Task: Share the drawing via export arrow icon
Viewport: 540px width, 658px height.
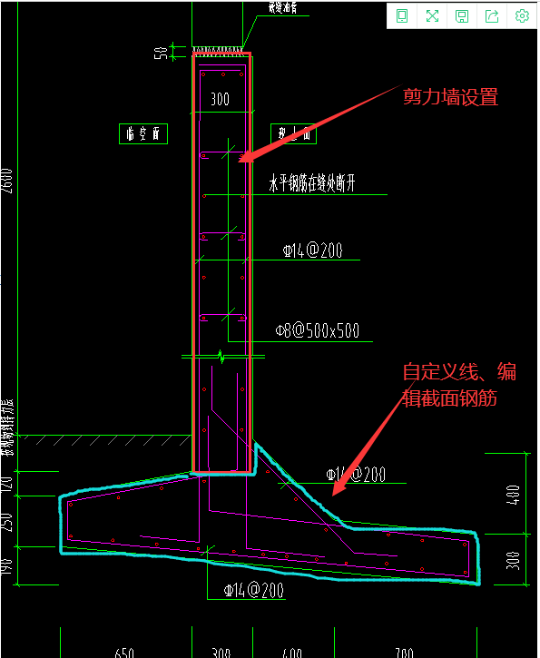Action: coord(492,16)
